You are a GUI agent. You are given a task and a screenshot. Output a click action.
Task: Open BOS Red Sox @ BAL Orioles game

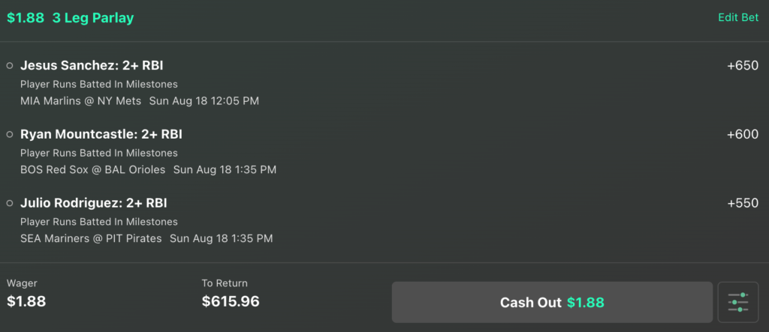click(x=92, y=170)
